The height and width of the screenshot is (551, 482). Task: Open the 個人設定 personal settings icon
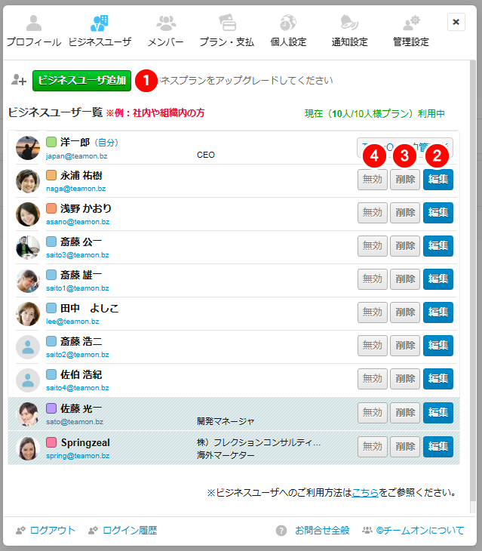[x=288, y=24]
